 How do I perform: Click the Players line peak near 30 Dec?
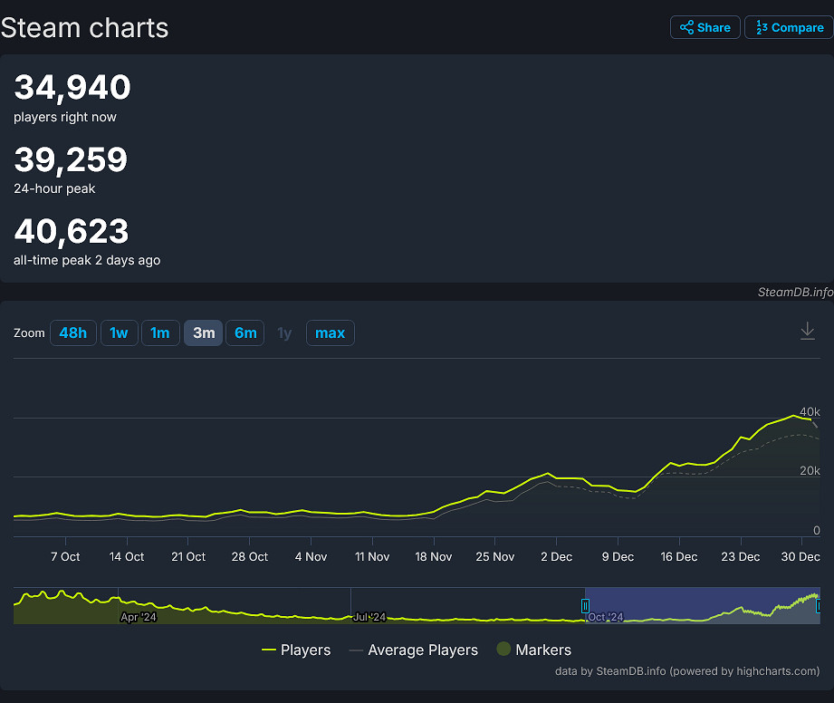click(793, 416)
